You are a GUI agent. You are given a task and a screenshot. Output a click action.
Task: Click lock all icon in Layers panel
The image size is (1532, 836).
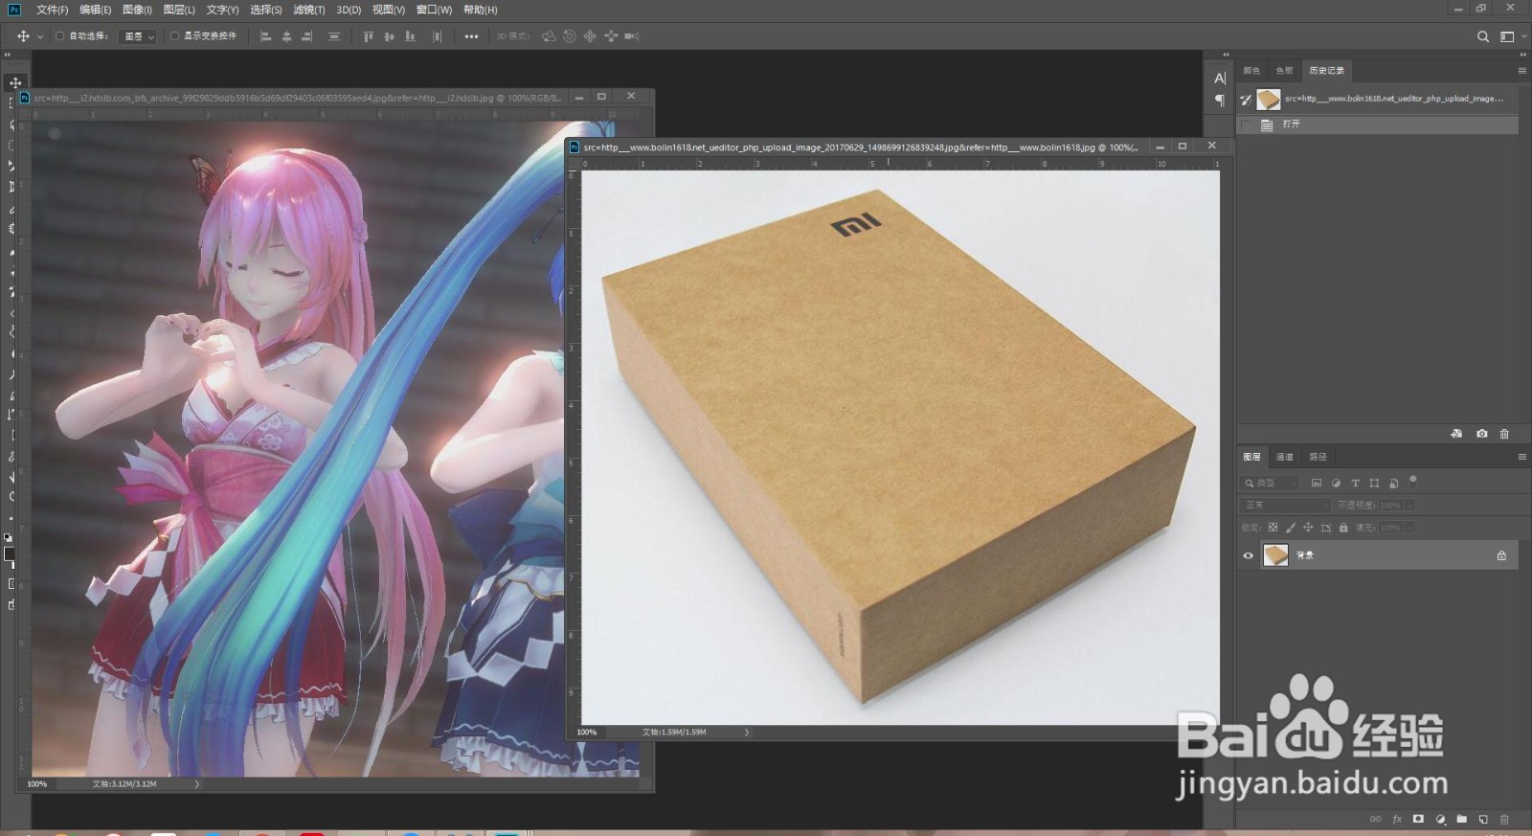coord(1343,528)
